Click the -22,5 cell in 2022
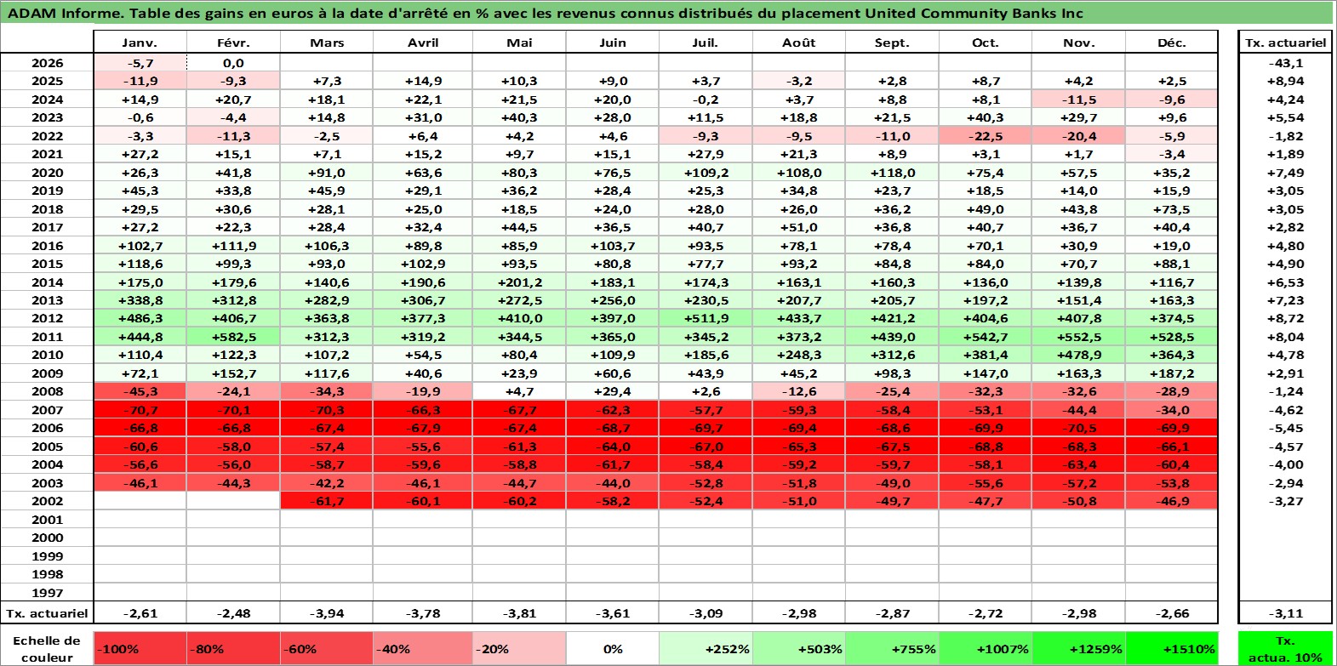Image resolution: width=1337 pixels, height=666 pixels. click(986, 136)
